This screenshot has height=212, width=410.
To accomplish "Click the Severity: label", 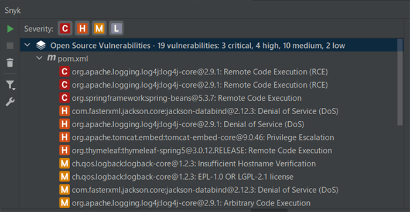I will tap(39, 29).
